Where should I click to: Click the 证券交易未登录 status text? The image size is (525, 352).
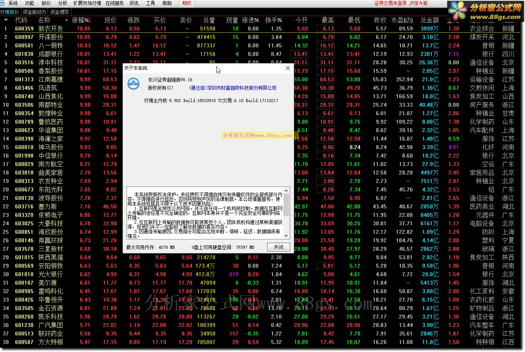tap(390, 3)
